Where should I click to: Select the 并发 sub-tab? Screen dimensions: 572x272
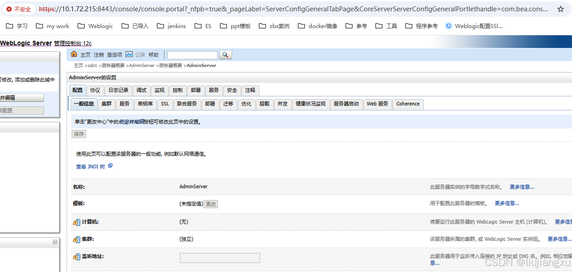[283, 104]
